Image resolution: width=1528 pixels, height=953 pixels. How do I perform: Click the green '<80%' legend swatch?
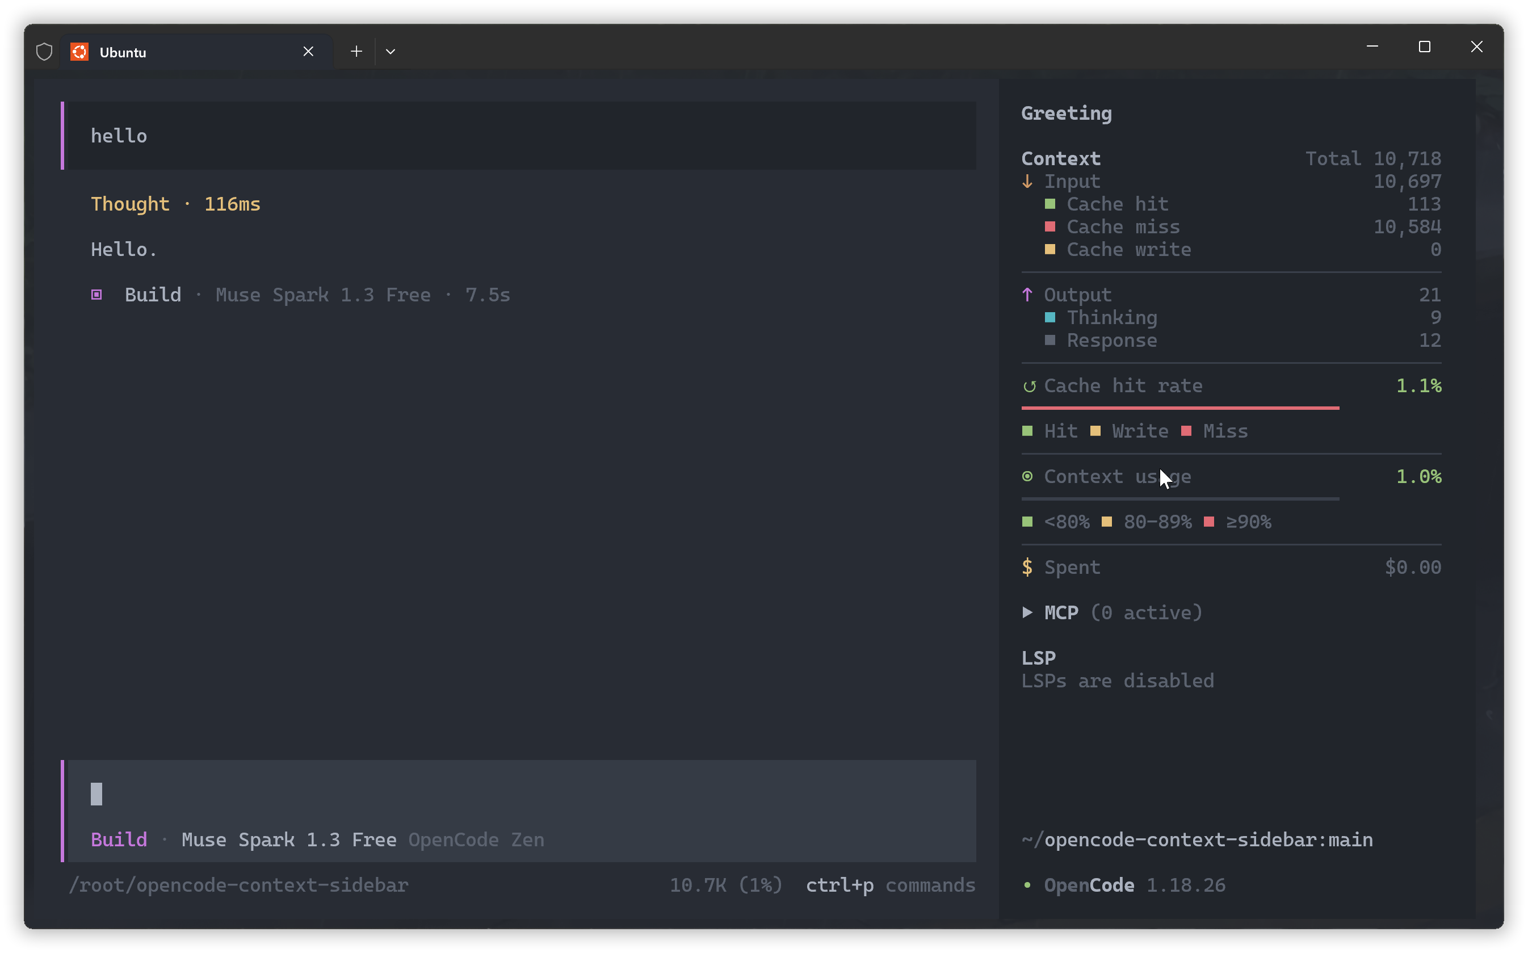(1027, 522)
